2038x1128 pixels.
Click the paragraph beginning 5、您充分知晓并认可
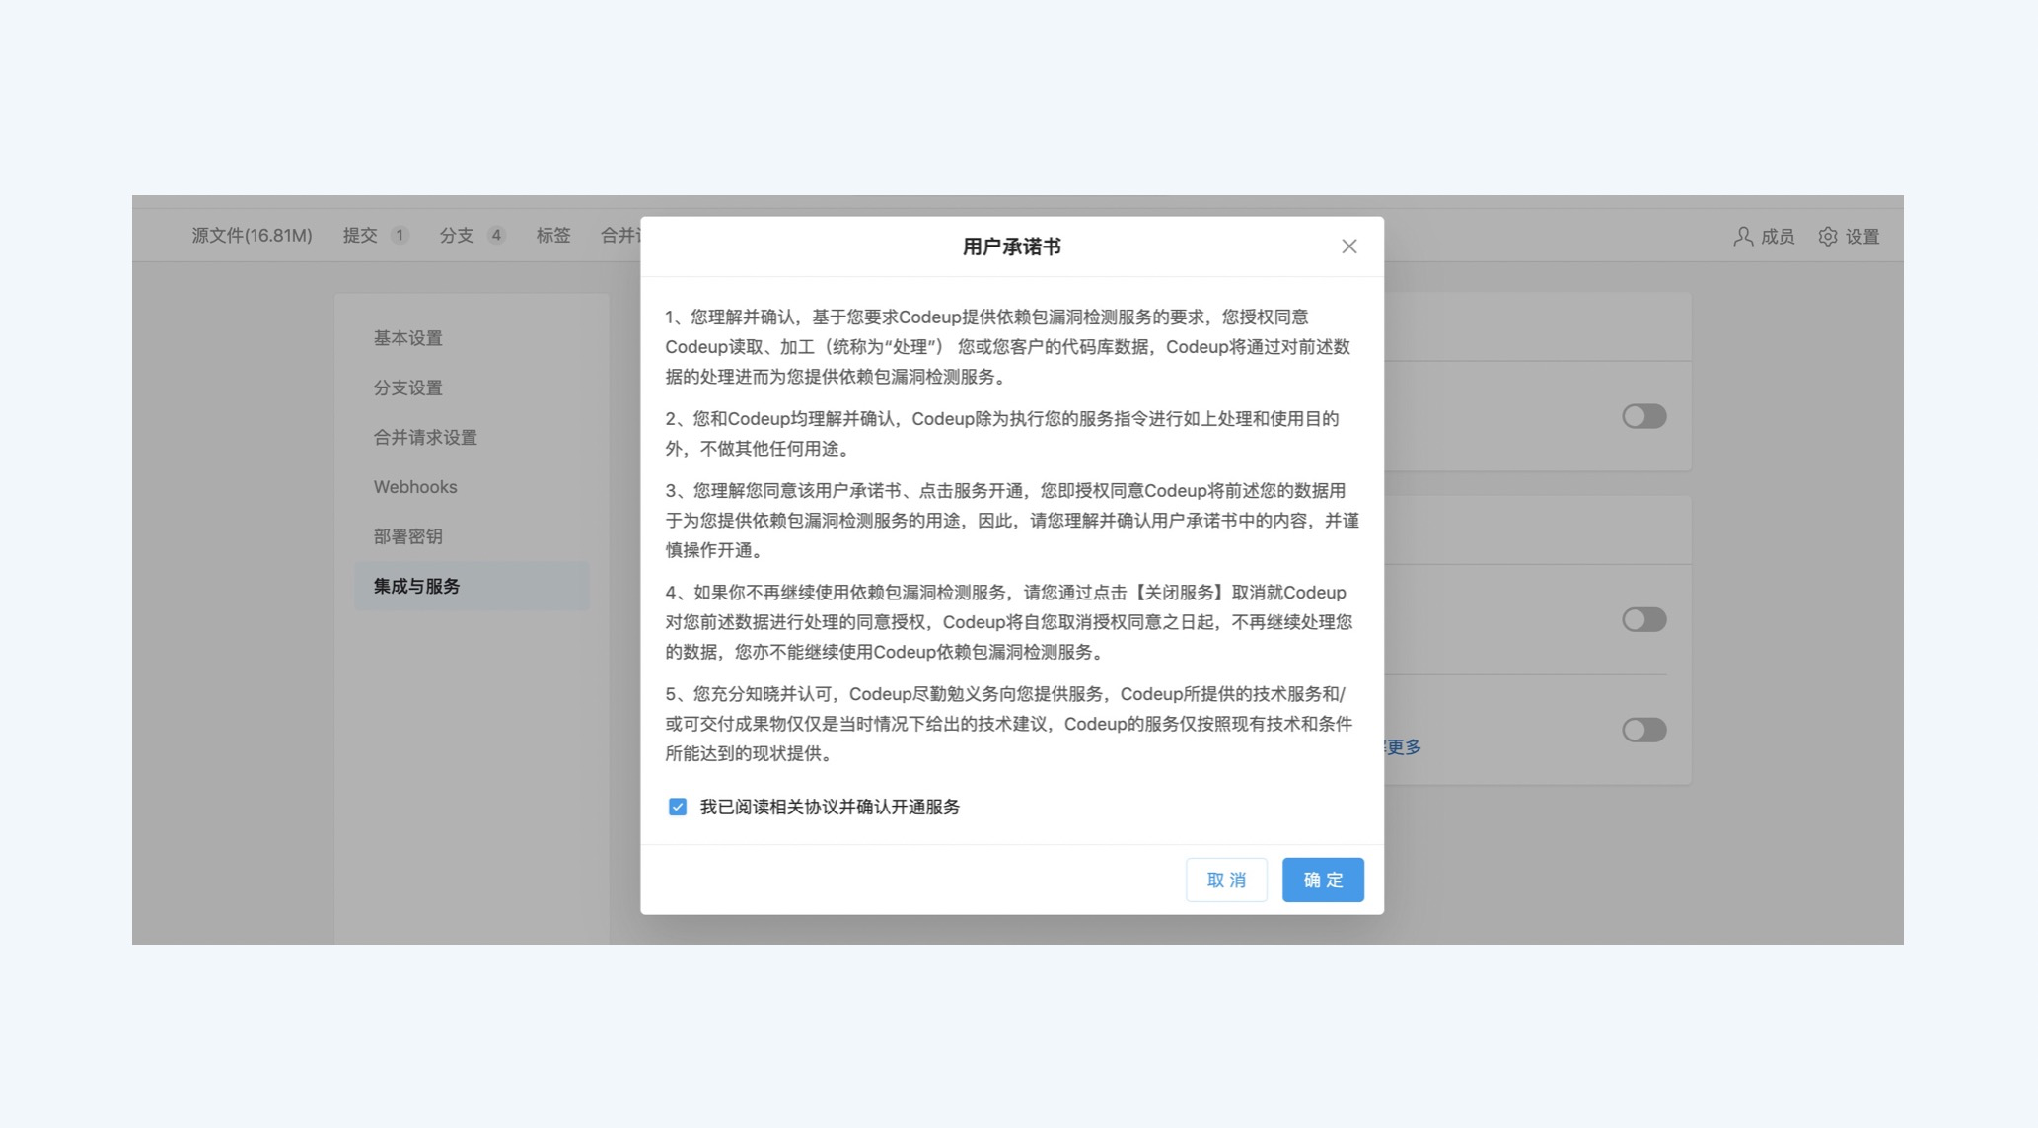1009,724
